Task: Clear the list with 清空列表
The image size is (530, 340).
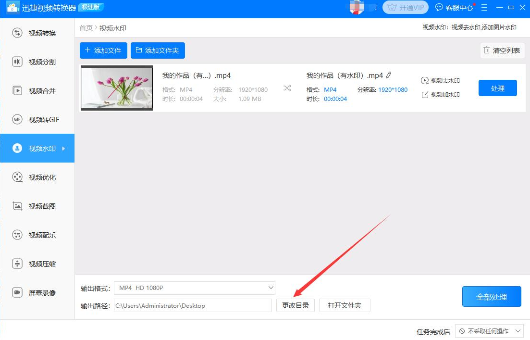Action: point(502,50)
